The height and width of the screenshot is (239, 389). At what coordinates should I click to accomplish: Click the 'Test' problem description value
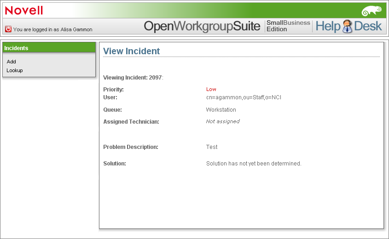click(212, 147)
